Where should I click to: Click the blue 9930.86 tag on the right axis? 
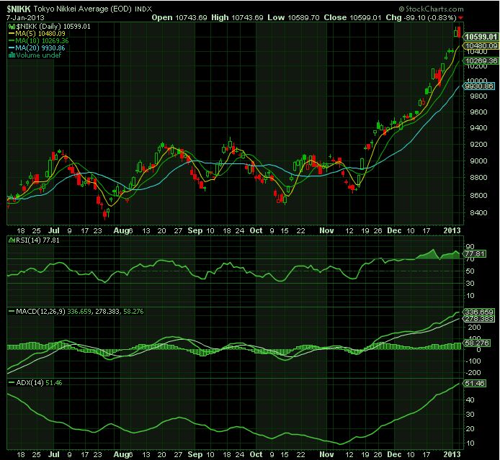pos(479,86)
